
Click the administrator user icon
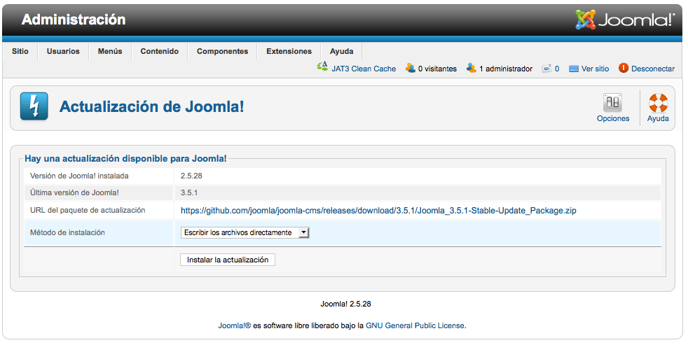tap(472, 68)
